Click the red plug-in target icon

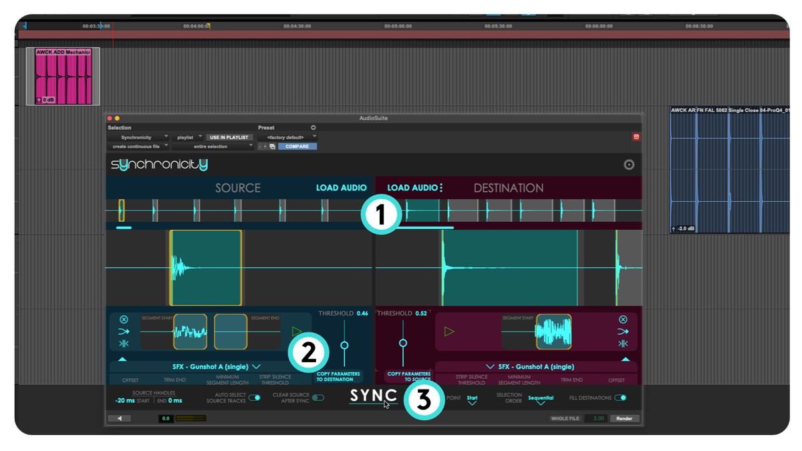[636, 137]
